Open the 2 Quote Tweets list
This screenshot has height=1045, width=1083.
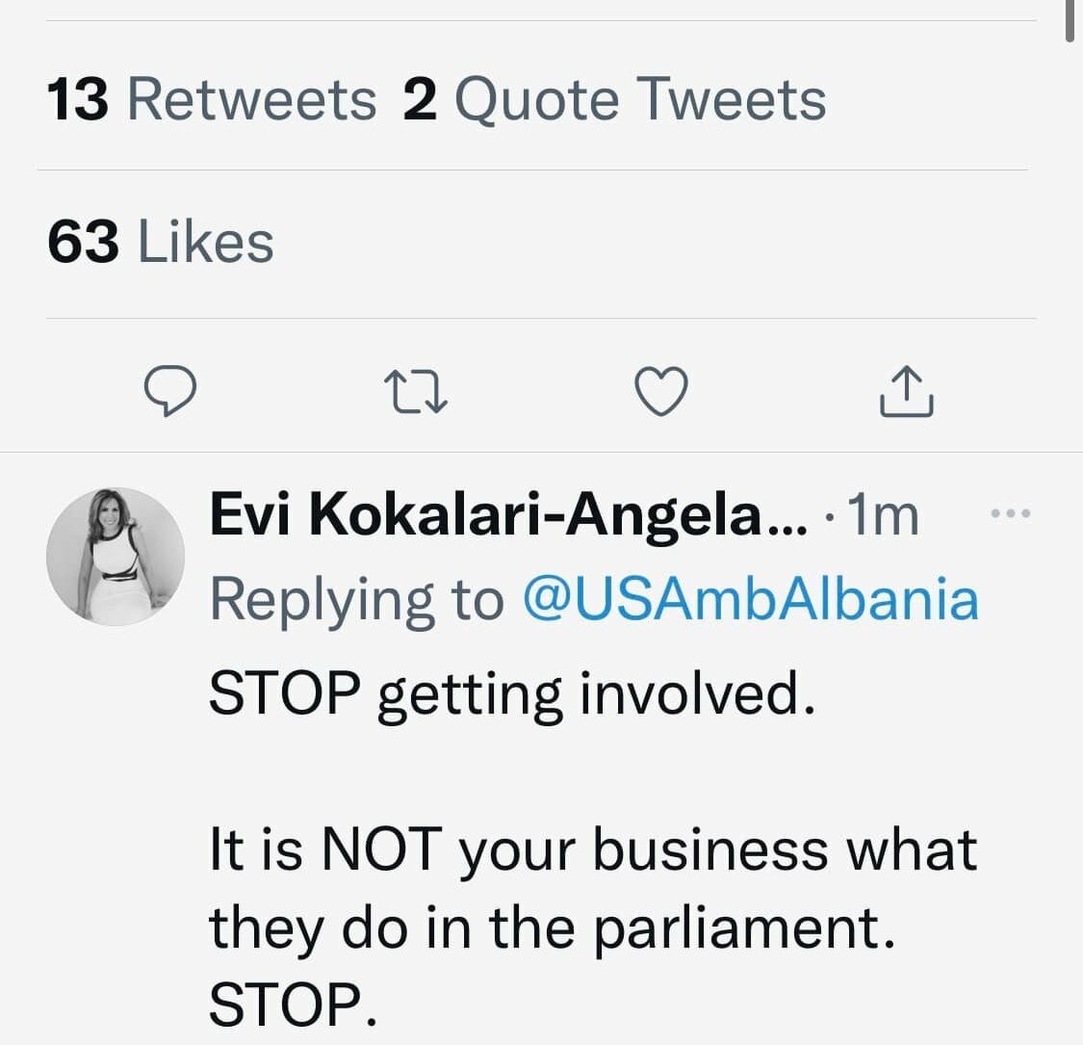(x=614, y=100)
